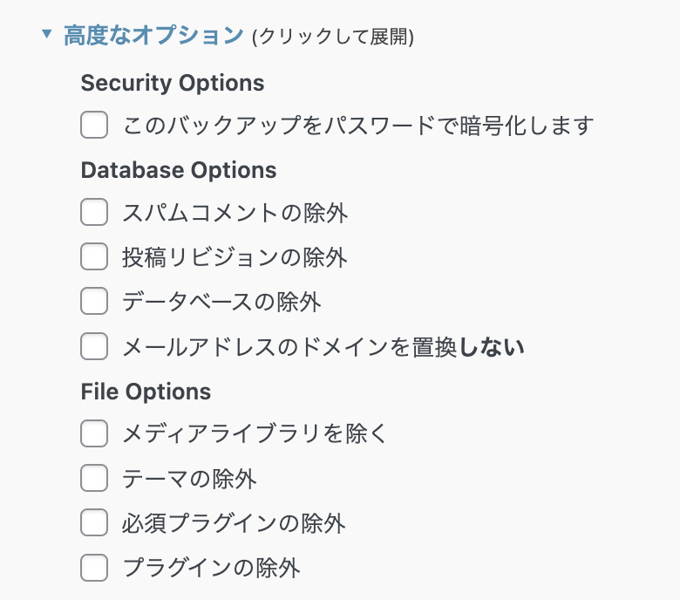The image size is (680, 600).
Task: Click the このバックアップをパスワードで暗号化します label text
Action: [x=357, y=125]
